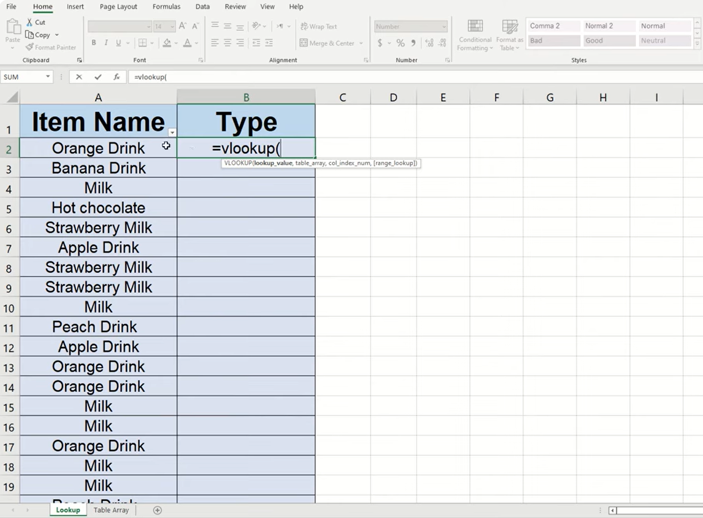Click the Wrap Text button

pos(319,26)
